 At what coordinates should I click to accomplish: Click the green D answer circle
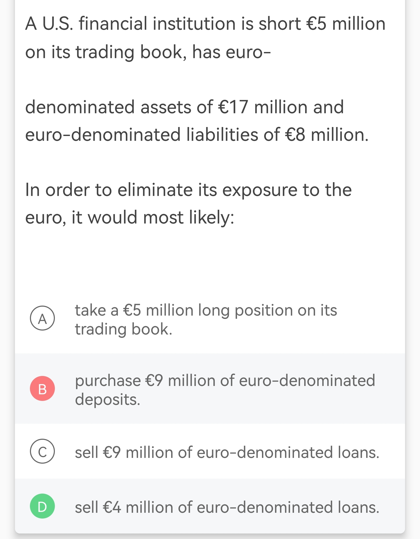coord(42,506)
